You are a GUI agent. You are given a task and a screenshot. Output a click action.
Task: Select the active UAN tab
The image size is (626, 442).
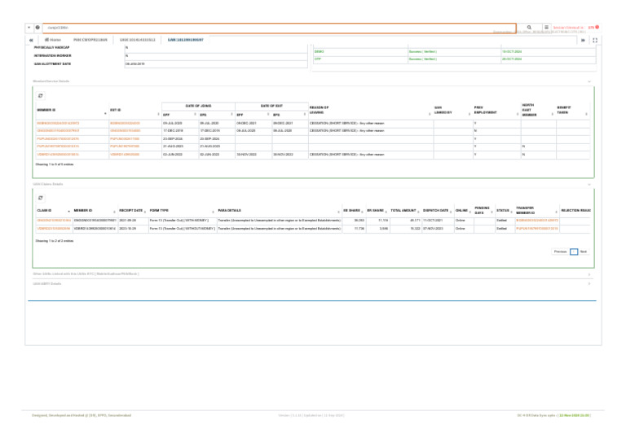click(185, 40)
